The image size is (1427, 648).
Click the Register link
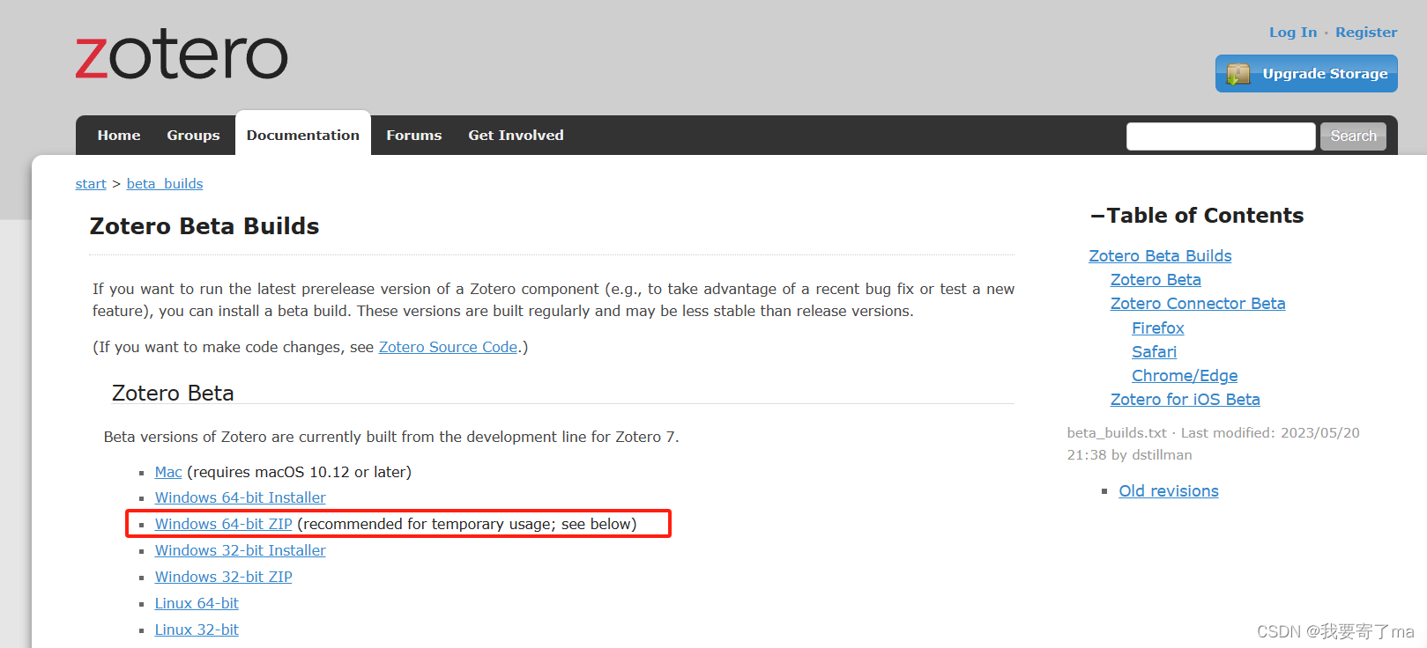click(x=1366, y=32)
